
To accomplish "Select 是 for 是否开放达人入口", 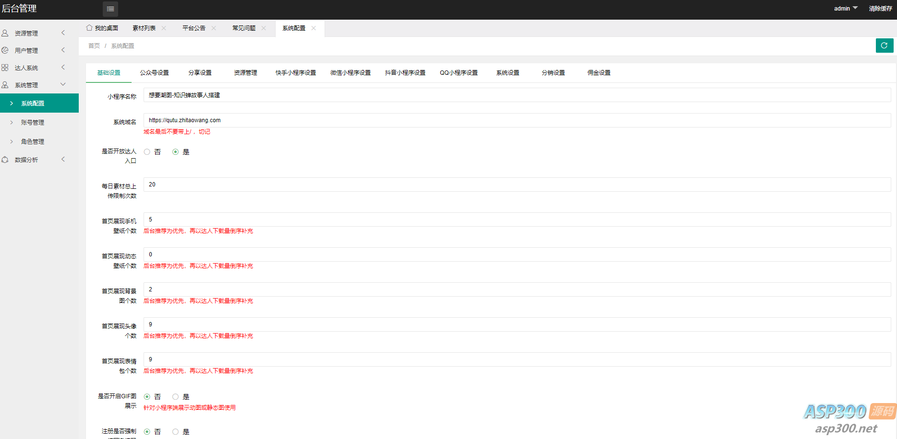I will click(175, 152).
